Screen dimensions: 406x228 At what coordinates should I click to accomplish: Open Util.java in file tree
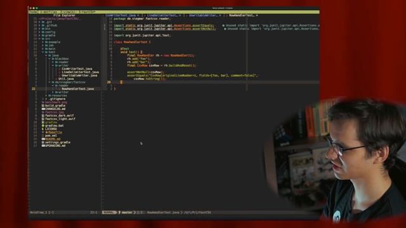point(66,79)
